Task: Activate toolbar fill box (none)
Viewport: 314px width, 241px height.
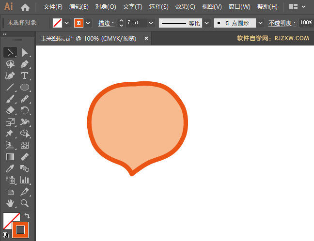Action: pyautogui.click(x=8, y=218)
